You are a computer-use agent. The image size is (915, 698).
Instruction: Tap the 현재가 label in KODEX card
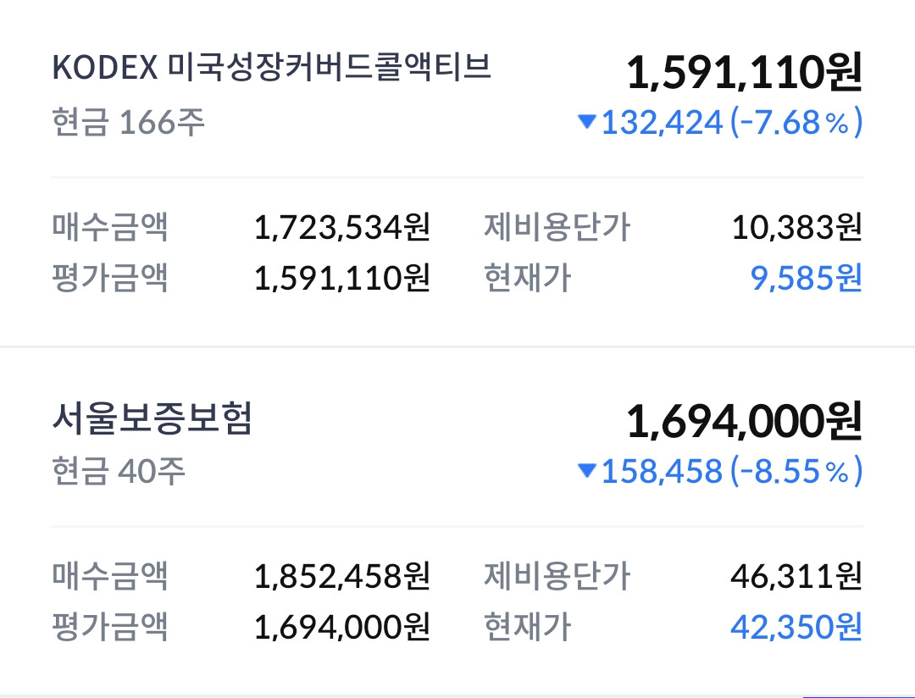click(528, 277)
